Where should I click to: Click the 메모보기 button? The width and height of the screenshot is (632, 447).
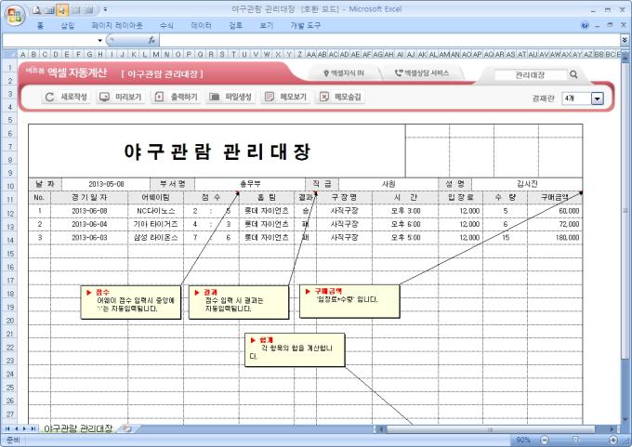(x=285, y=97)
